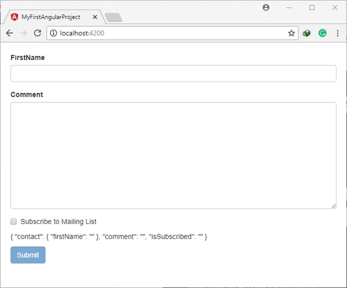This screenshot has width=347, height=288.
Task: Open the Grammarly extension icon
Action: point(323,33)
